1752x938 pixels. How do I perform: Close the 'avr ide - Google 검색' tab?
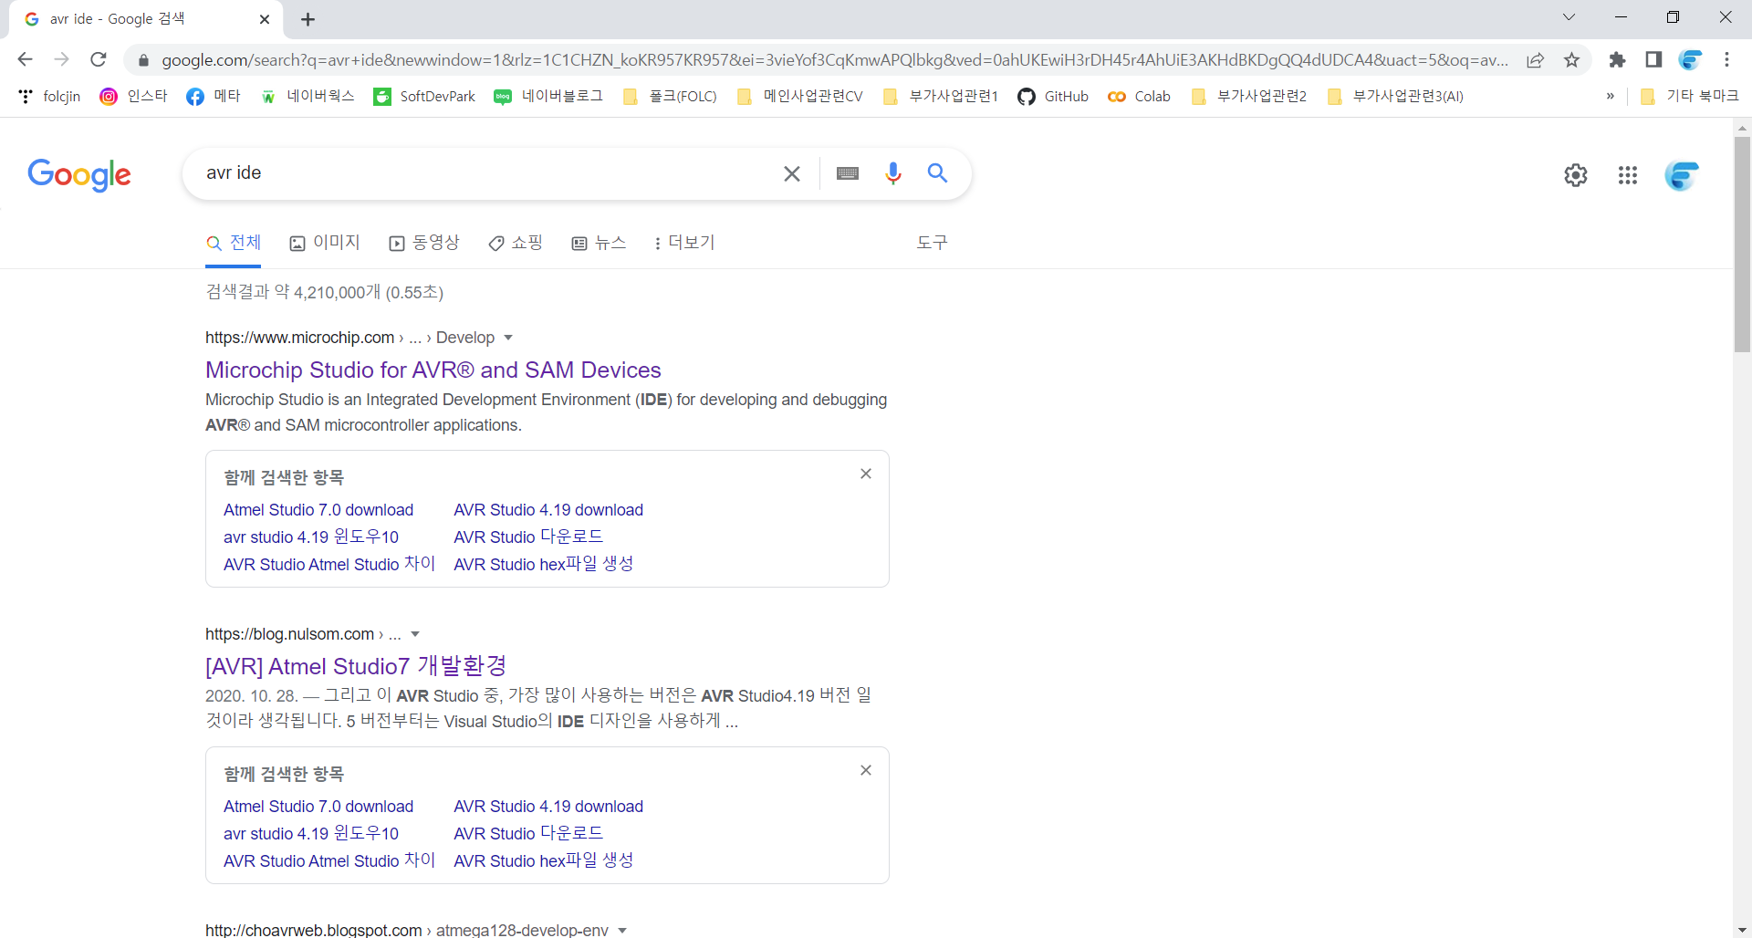pyautogui.click(x=265, y=19)
